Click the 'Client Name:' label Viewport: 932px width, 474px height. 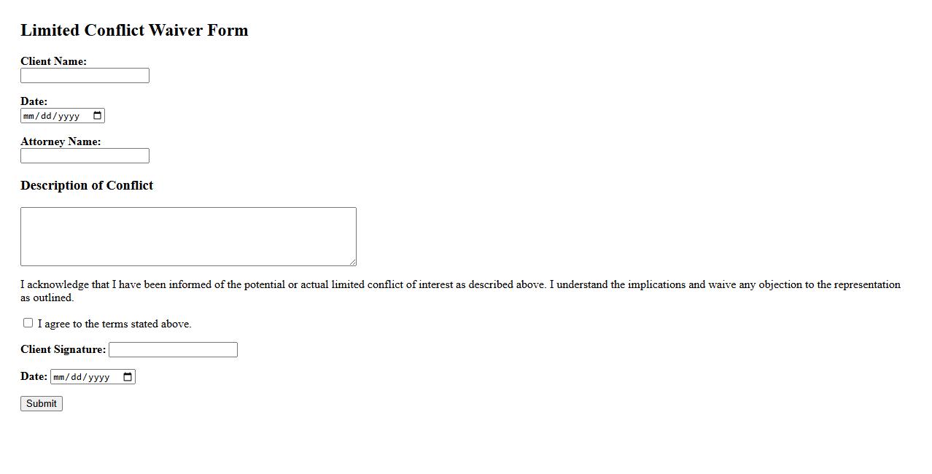(x=53, y=61)
